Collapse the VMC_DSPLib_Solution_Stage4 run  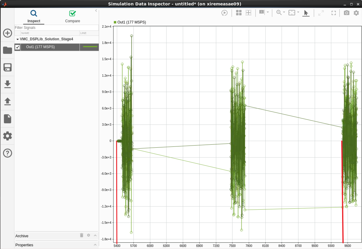click(17, 39)
